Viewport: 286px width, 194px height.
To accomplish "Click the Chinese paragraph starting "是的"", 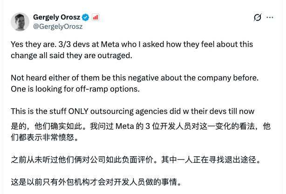I will [140, 132].
